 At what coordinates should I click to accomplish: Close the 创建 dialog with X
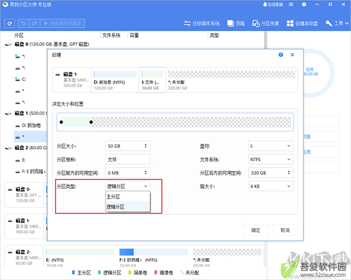[x=292, y=55]
